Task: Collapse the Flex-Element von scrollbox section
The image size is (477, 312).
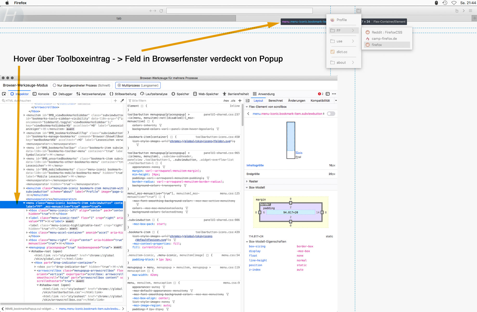Action: tap(247, 107)
